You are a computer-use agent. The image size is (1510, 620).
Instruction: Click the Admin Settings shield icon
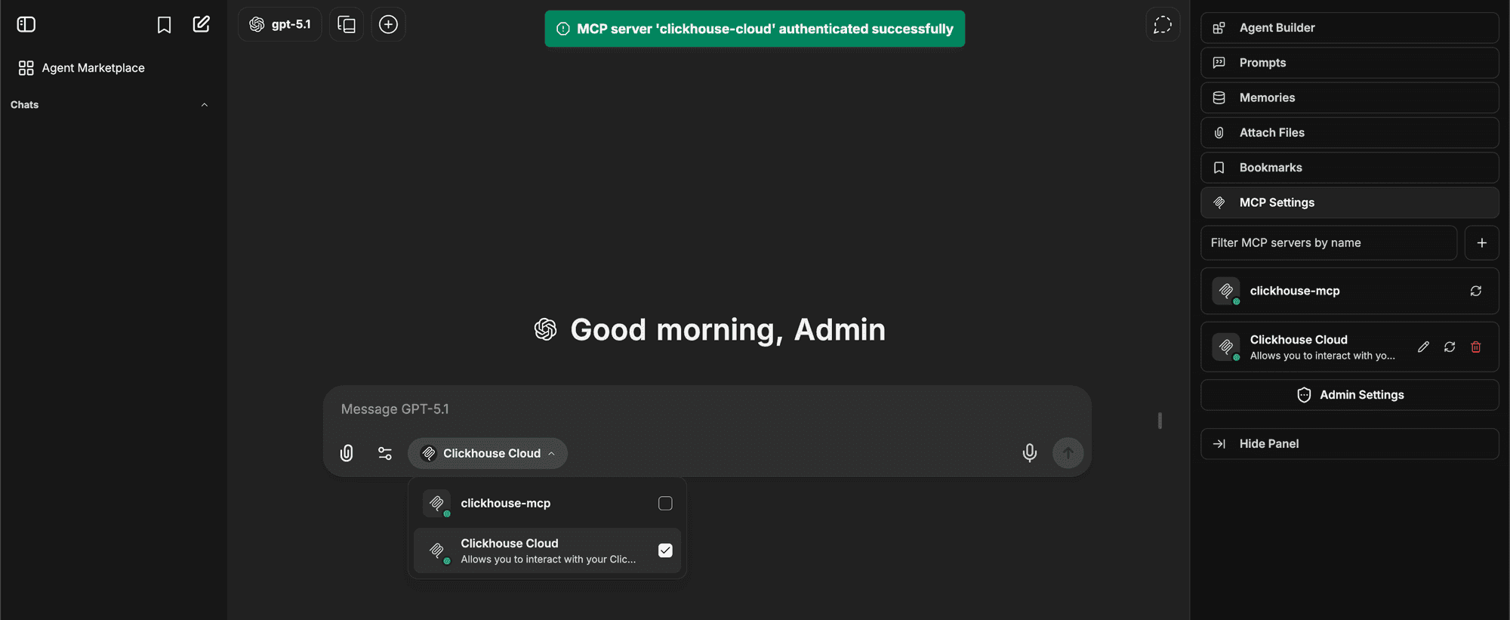(x=1304, y=395)
